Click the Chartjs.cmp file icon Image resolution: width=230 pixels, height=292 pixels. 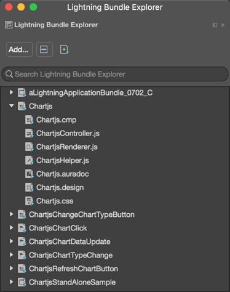(29, 120)
